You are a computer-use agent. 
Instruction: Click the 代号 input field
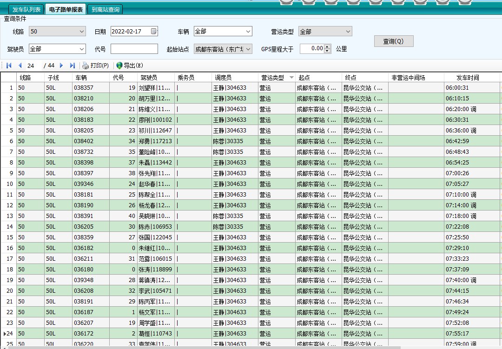(x=134, y=49)
